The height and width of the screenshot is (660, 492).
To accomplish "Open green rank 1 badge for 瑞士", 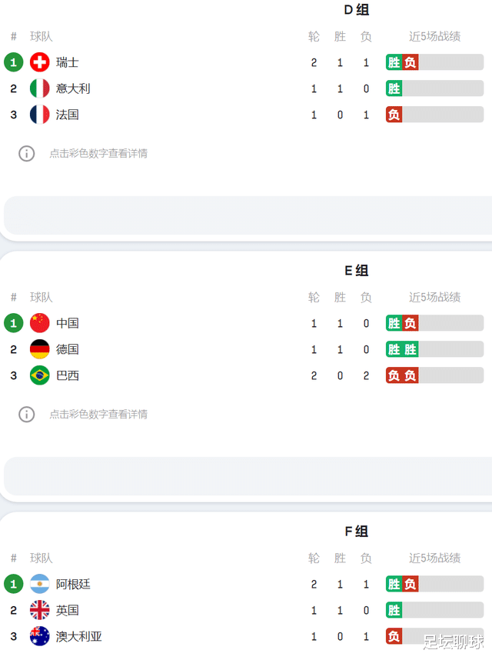I will click(x=14, y=63).
